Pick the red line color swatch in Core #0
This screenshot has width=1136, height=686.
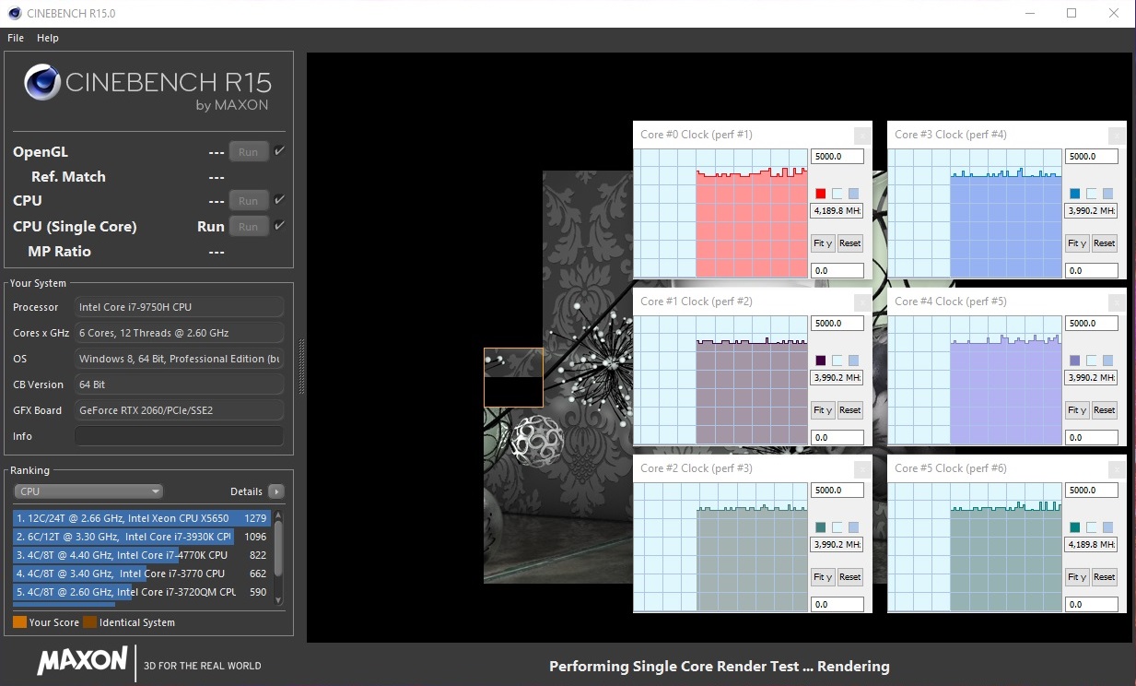[x=821, y=194]
